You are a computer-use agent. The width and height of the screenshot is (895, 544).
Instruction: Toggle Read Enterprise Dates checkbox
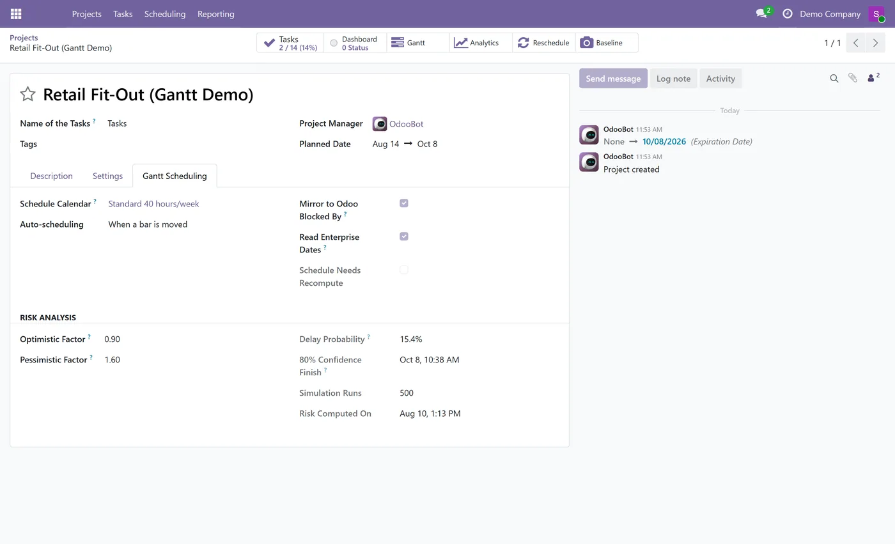(x=404, y=237)
